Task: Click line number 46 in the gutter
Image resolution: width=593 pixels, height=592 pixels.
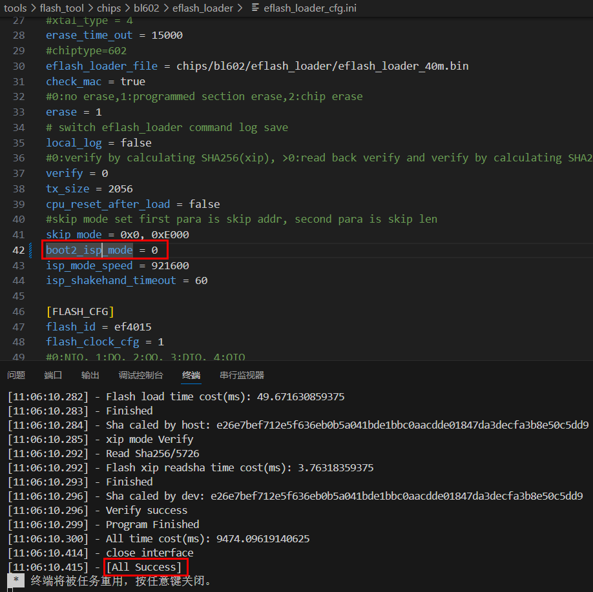Action: 19,312
